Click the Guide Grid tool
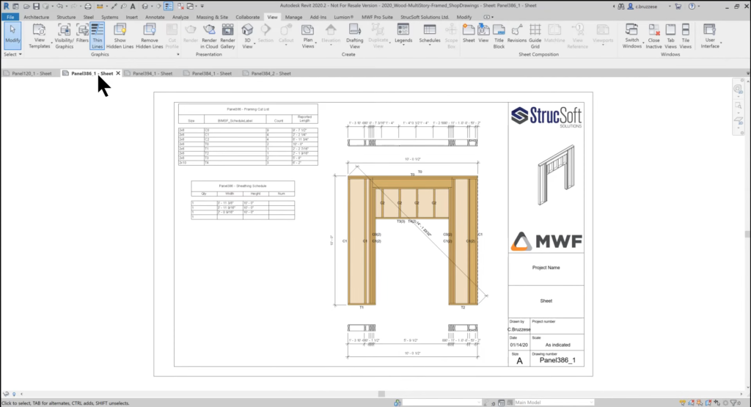This screenshot has height=407, width=751. (535, 36)
